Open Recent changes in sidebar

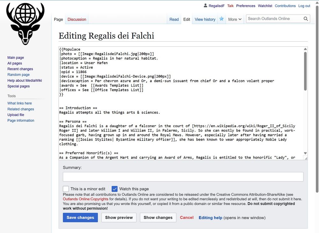point(20,69)
